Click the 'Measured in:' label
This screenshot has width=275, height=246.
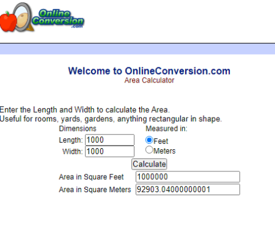pyautogui.click(x=166, y=129)
